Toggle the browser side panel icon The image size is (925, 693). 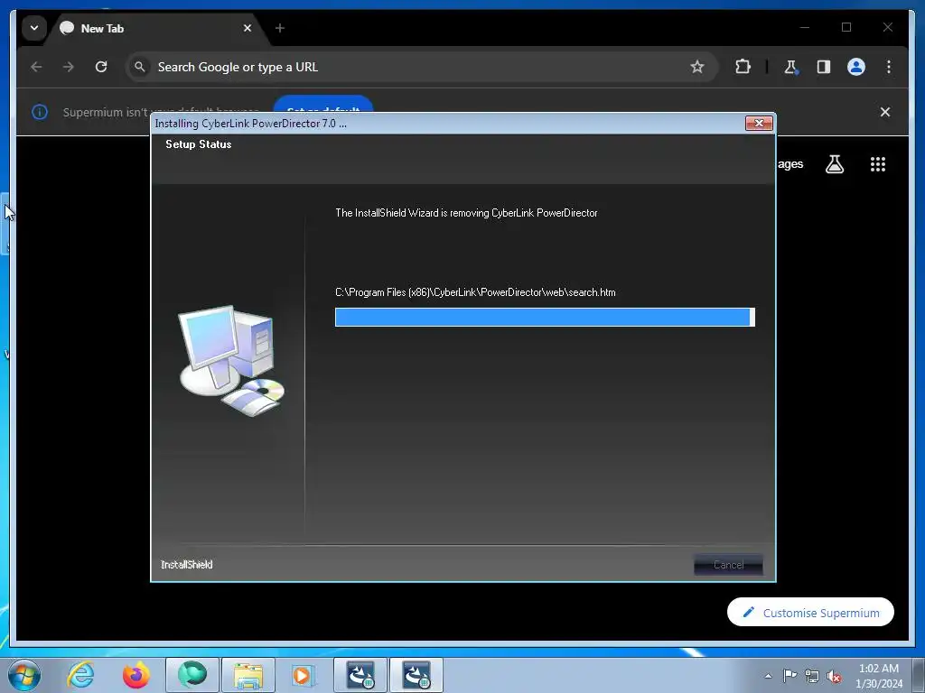pos(824,67)
